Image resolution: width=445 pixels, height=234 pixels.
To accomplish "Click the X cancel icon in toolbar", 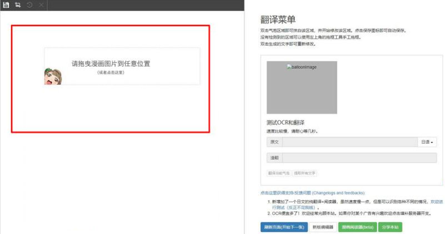I will point(40,5).
